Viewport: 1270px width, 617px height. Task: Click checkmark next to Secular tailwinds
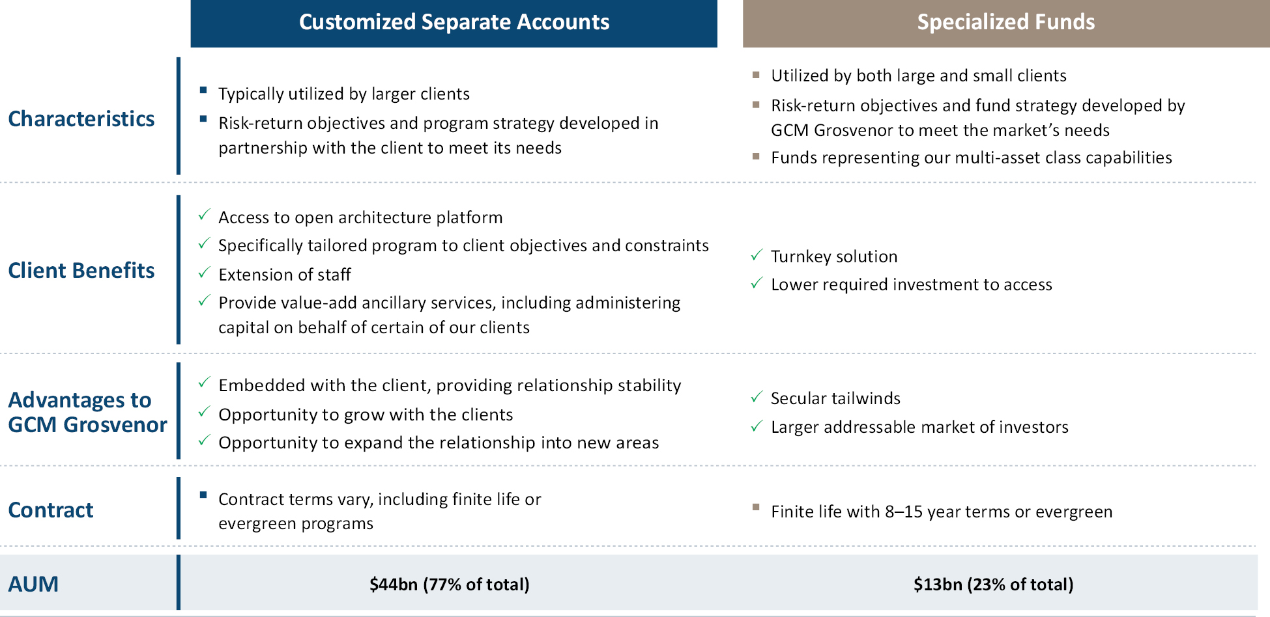757,396
